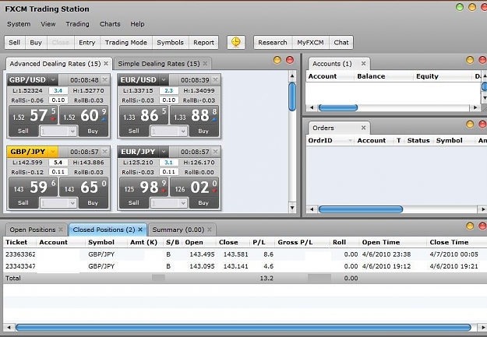The height and width of the screenshot is (337, 487).
Task: Open Symbols from the toolbar
Action: pos(170,43)
